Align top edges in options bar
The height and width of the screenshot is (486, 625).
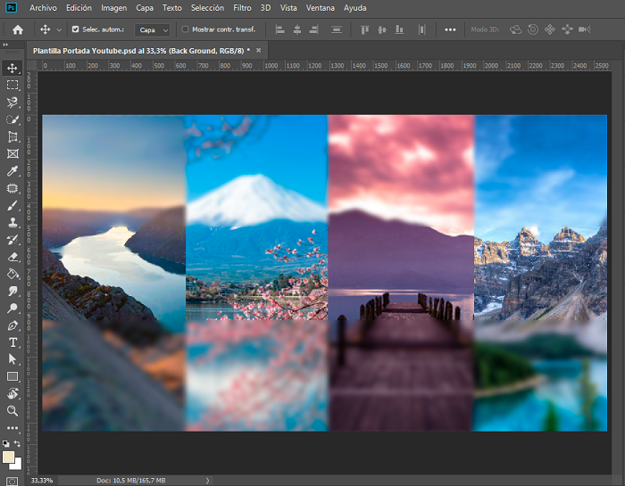coord(364,29)
